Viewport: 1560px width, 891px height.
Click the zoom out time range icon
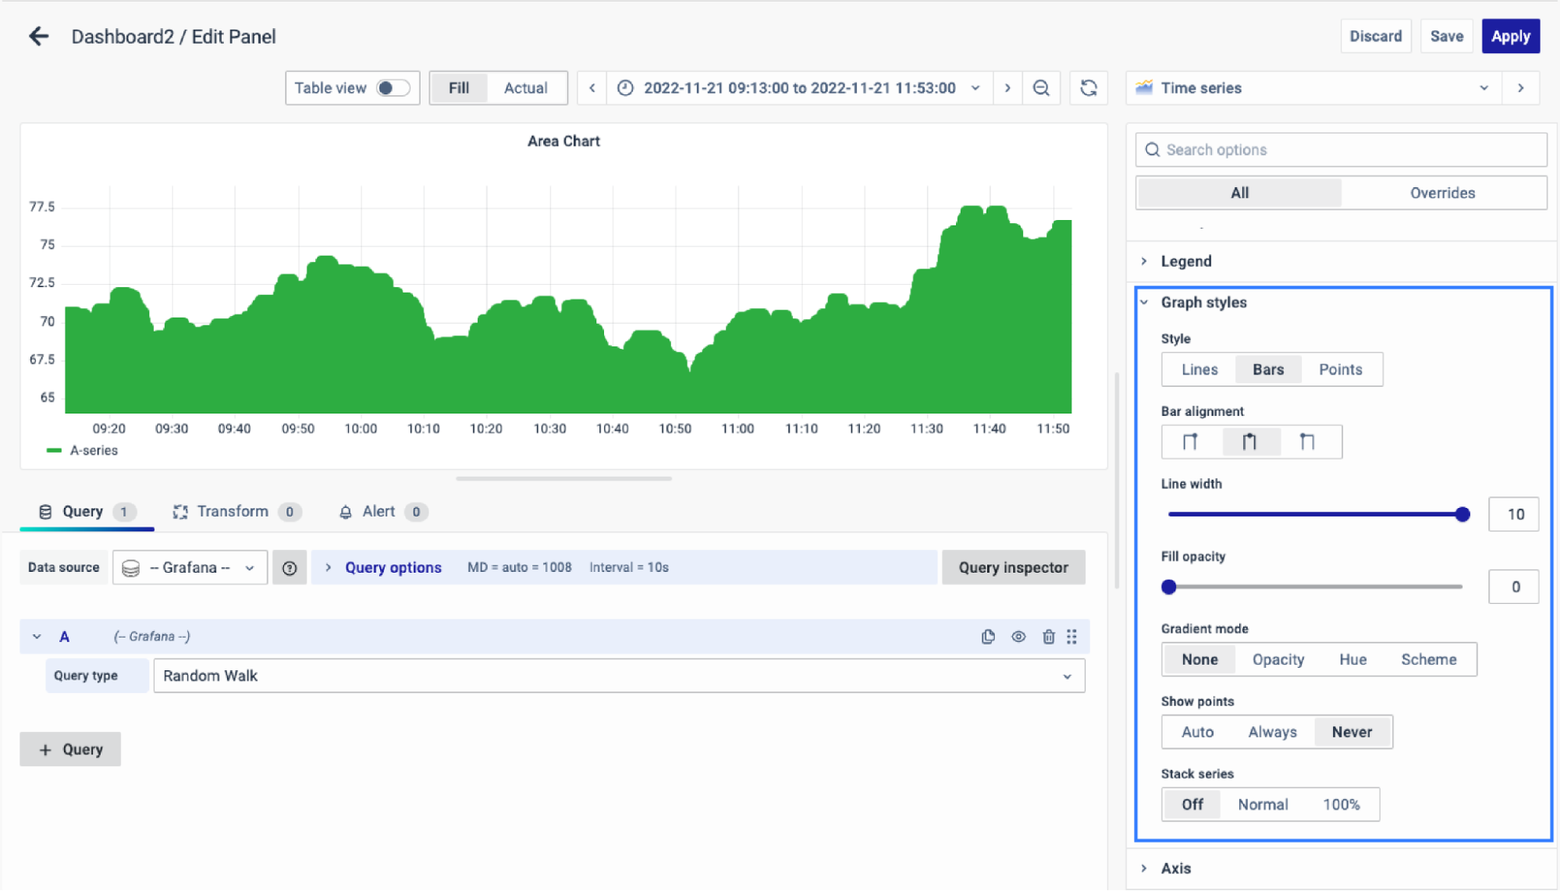(1041, 88)
